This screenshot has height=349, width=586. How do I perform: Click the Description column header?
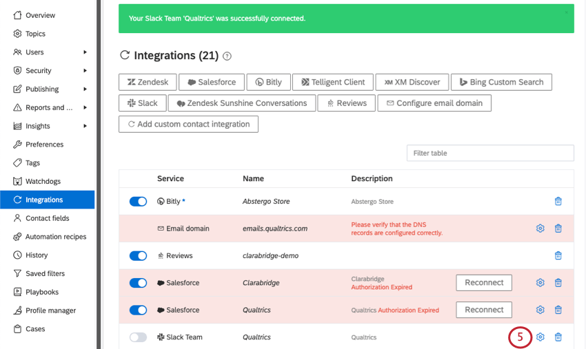[372, 178]
